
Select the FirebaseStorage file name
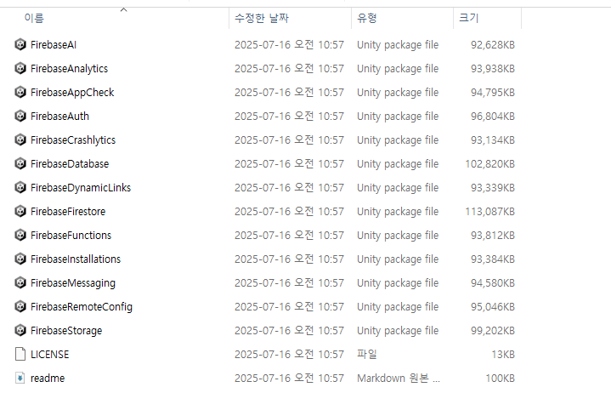[66, 330]
